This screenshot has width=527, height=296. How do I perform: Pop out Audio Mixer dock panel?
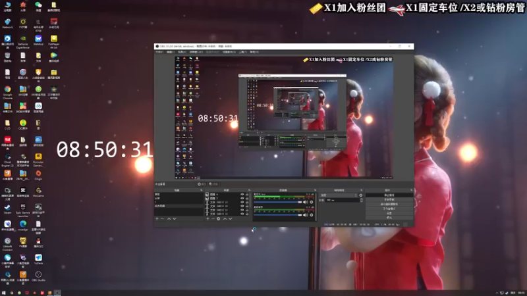pos(315,190)
